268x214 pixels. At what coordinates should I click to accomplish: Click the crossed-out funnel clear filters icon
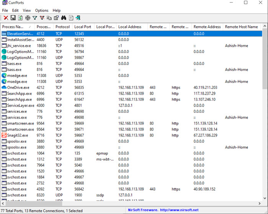click(x=42, y=18)
